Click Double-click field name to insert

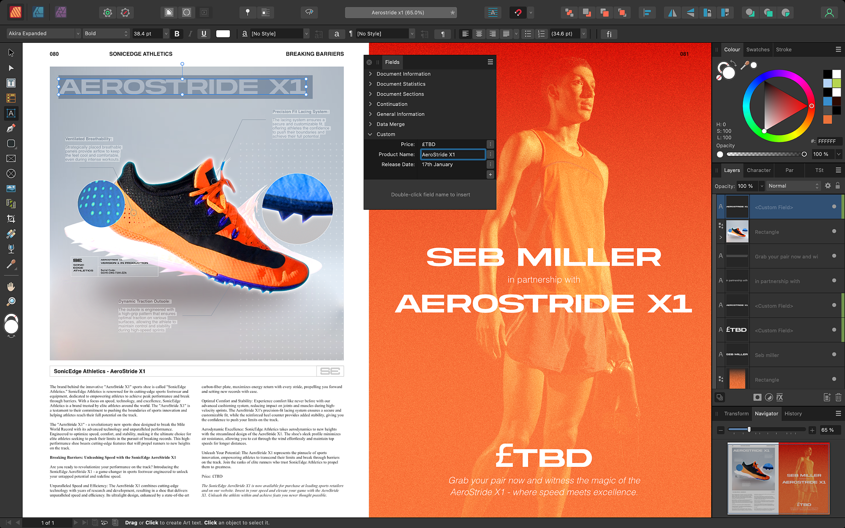click(x=430, y=195)
